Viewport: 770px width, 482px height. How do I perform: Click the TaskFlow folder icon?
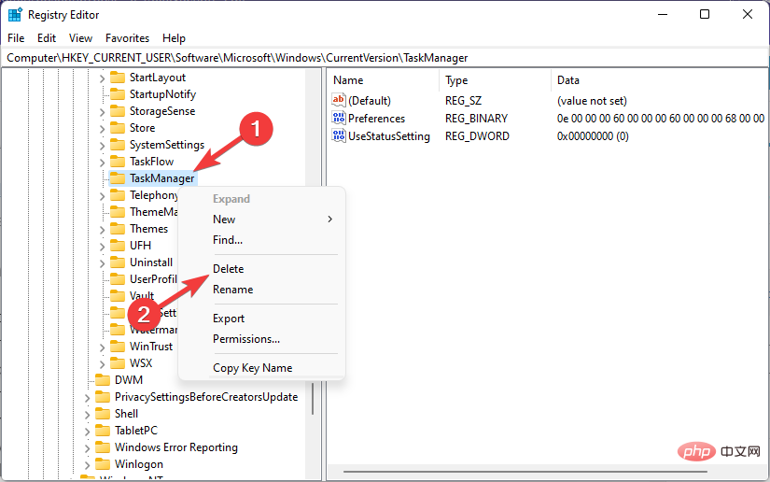(x=118, y=162)
